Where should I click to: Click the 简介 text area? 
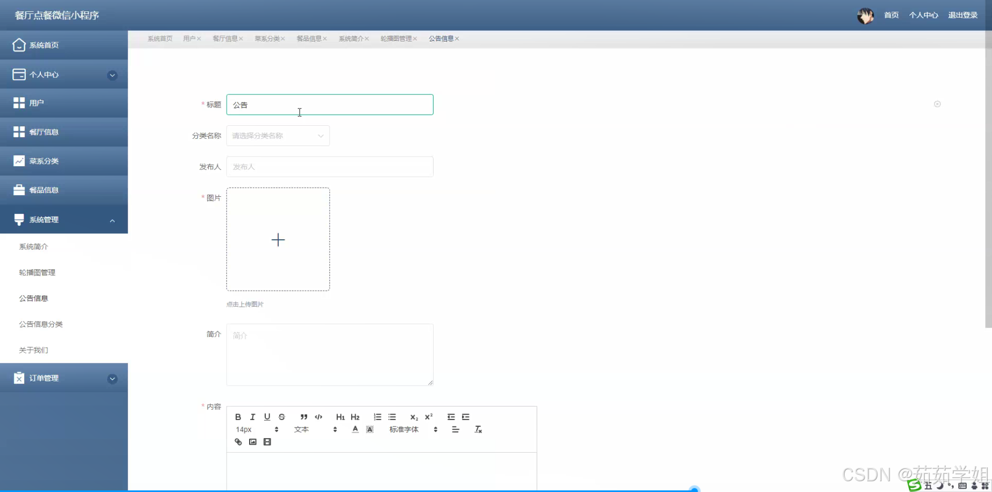[x=330, y=354]
